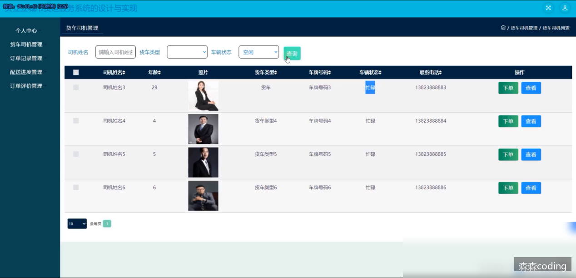The image size is (576, 278).
Task: Click 查看 button for 司机姓名5
Action: (x=531, y=155)
